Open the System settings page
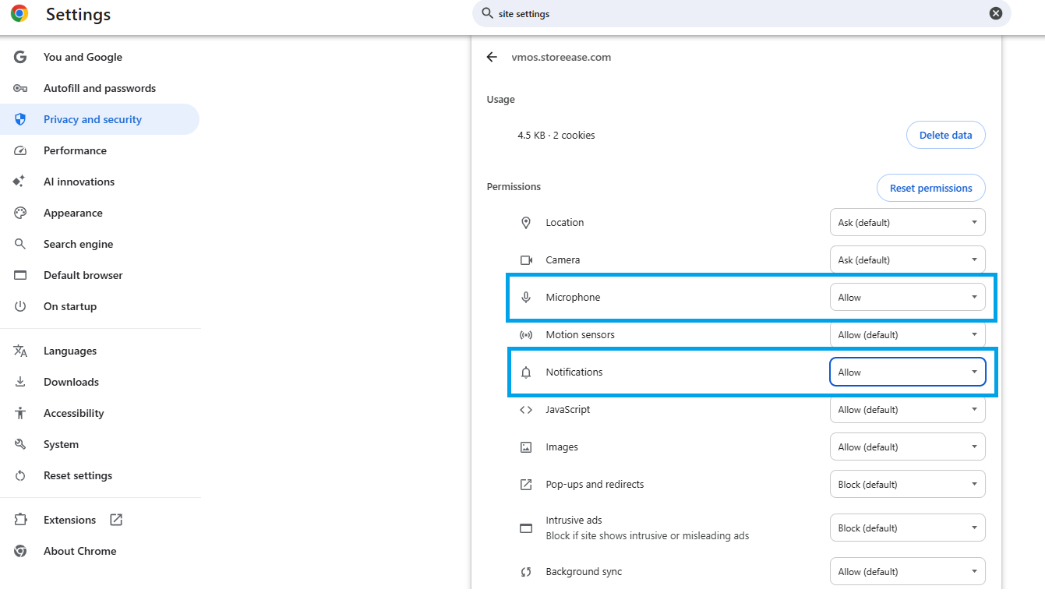The width and height of the screenshot is (1045, 593). pos(100,444)
